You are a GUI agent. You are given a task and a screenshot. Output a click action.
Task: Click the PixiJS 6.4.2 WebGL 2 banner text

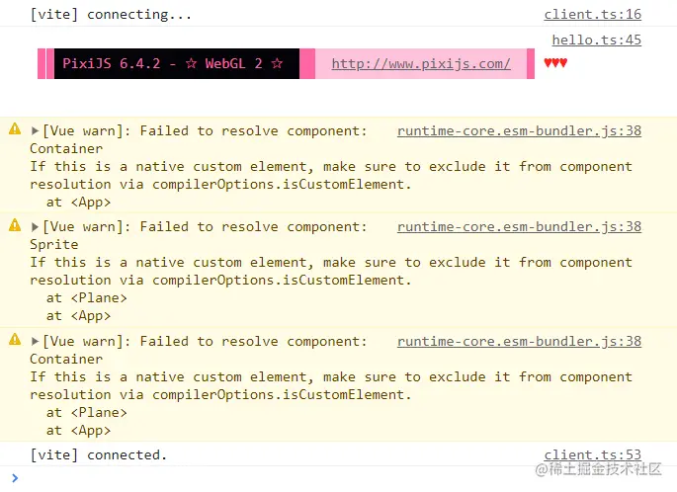[173, 64]
